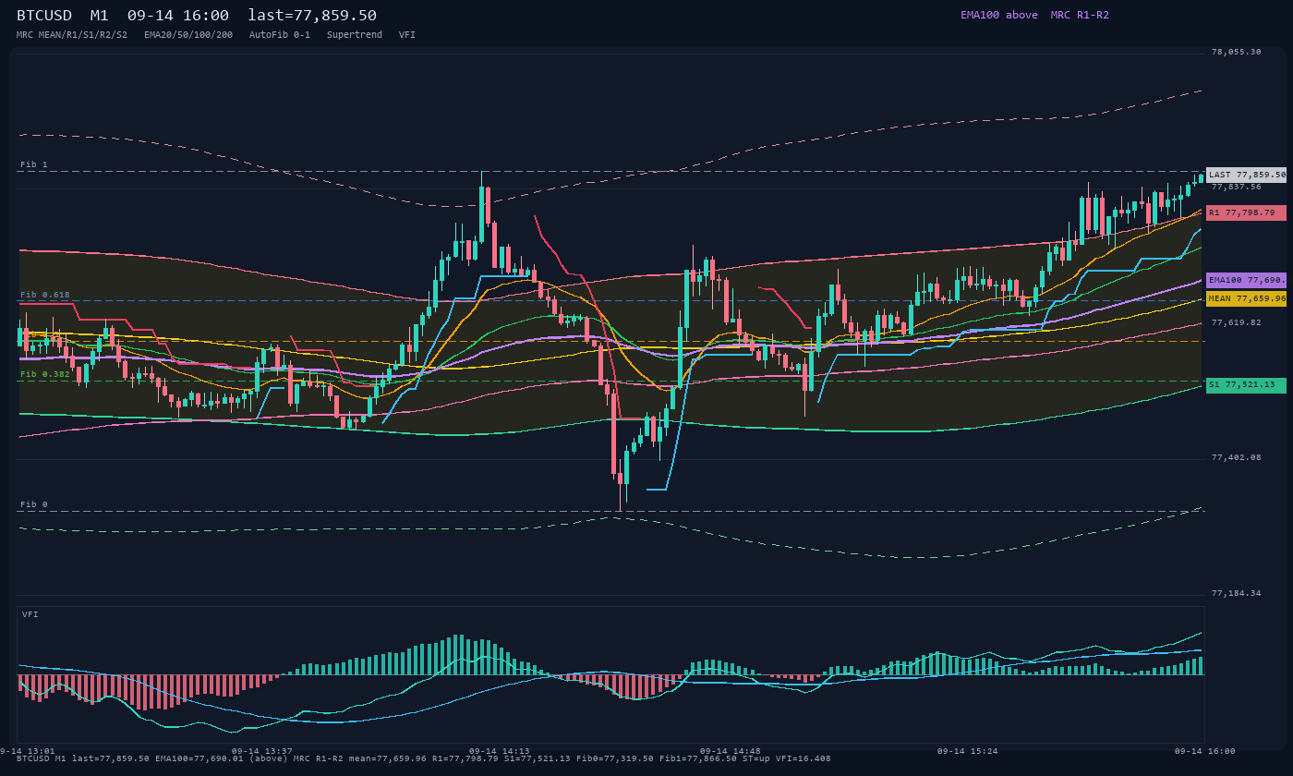Click the M1 timeframe label
The image size is (1293, 776).
pos(100,16)
